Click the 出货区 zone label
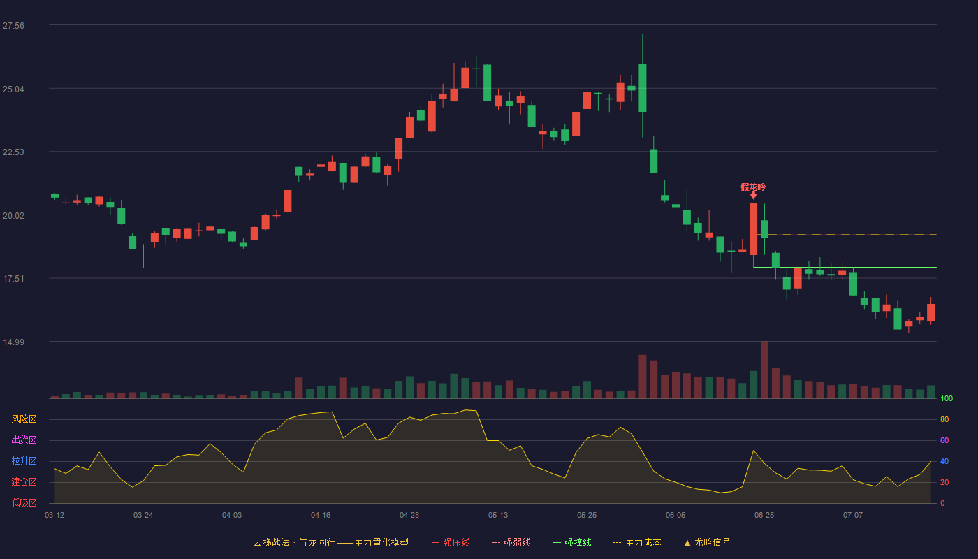The image size is (978, 559). click(24, 440)
